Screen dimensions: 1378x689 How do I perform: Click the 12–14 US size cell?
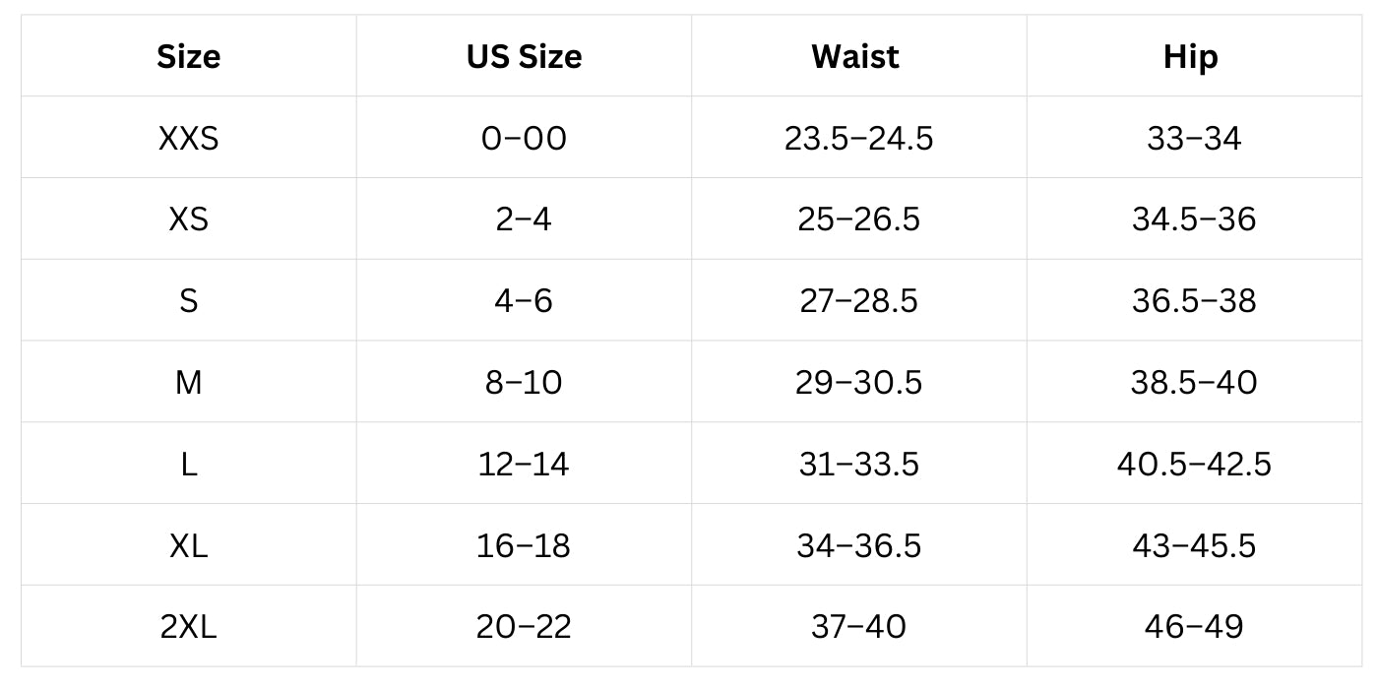click(x=524, y=464)
